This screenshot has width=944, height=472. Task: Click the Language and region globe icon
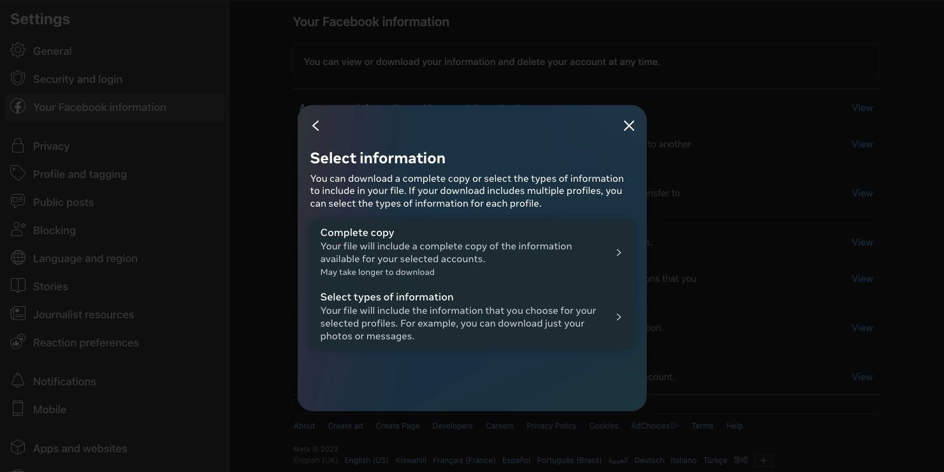pyautogui.click(x=18, y=258)
